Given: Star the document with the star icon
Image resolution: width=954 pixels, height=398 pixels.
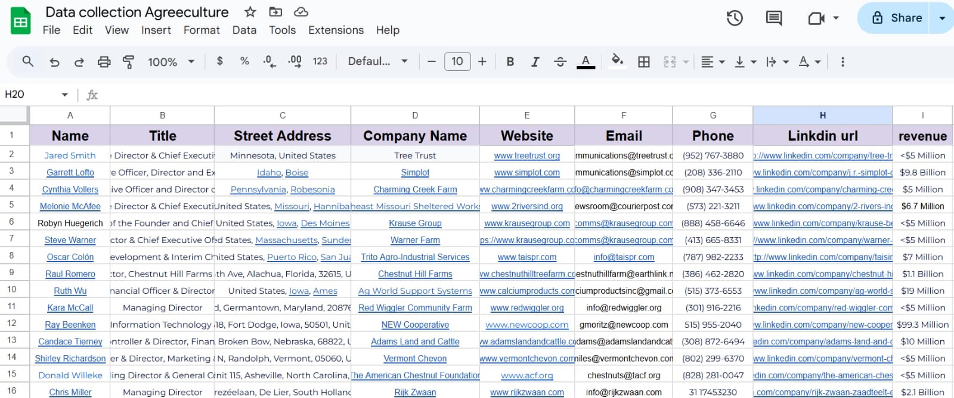Looking at the screenshot, I should (x=250, y=12).
